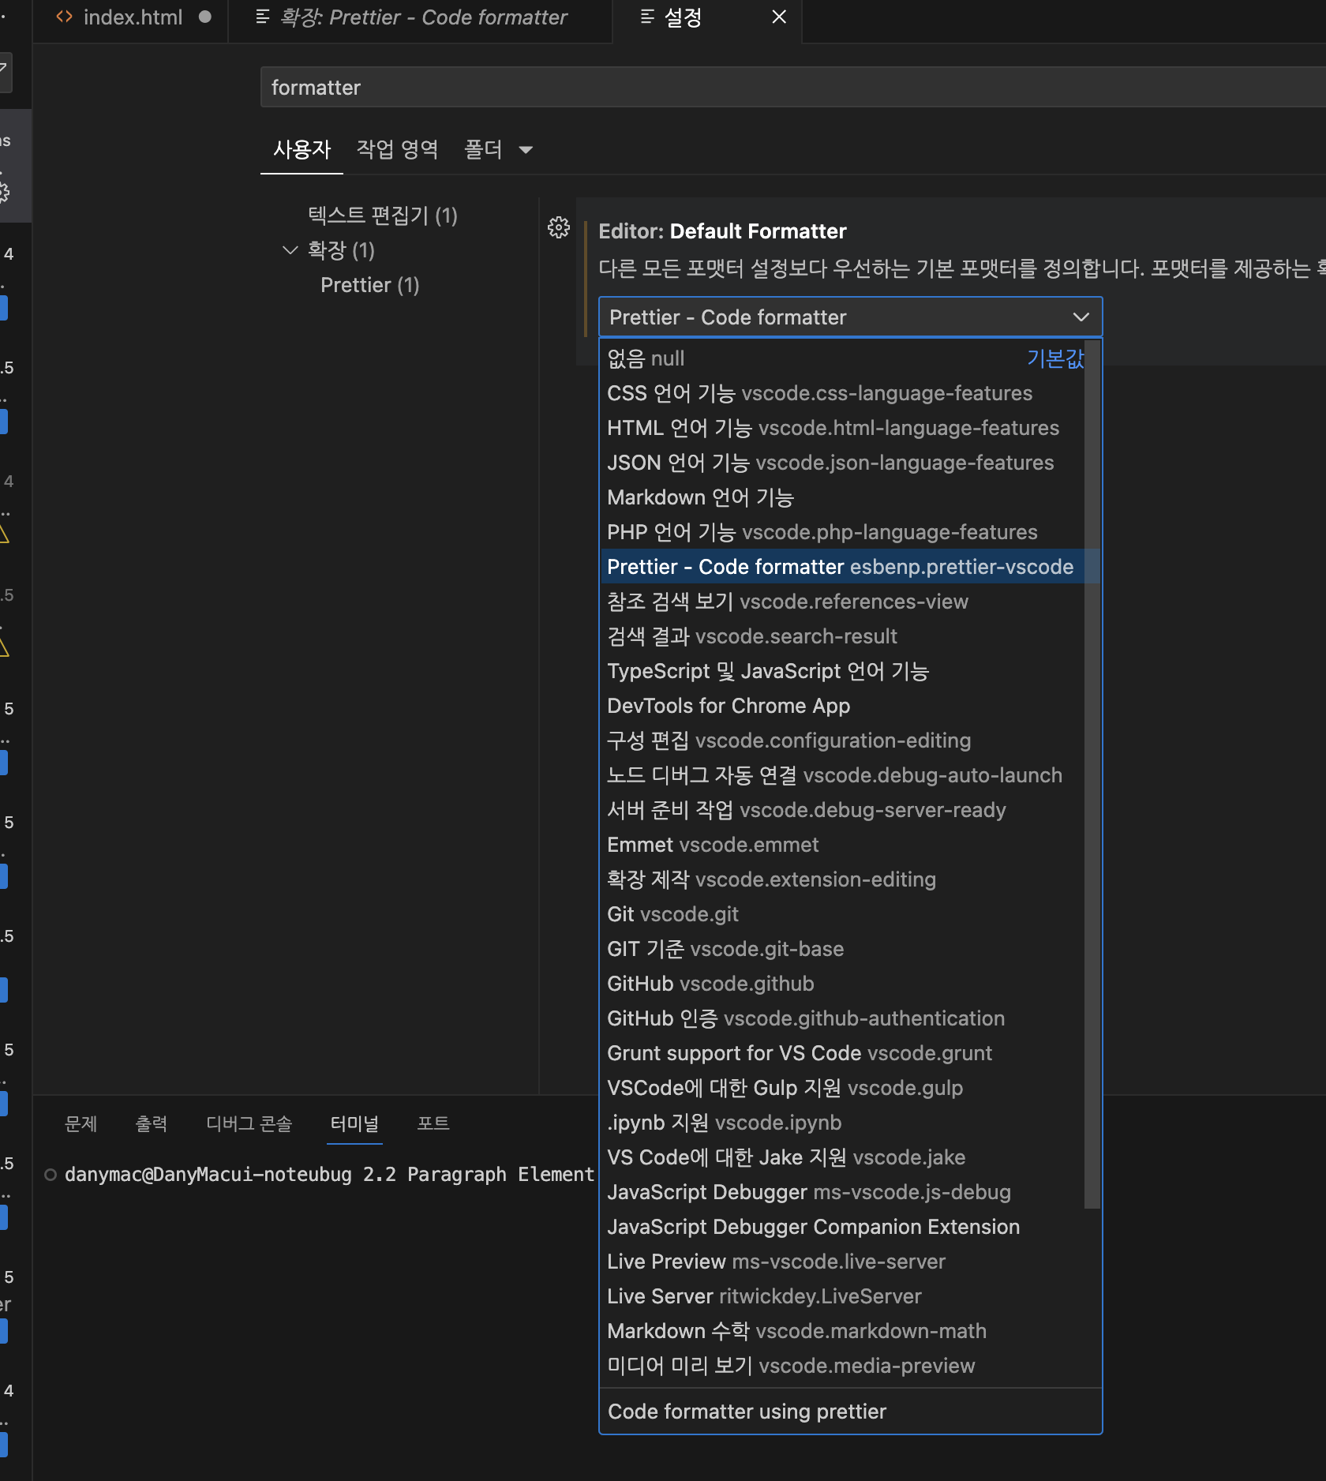Screen dimensions: 1326x1481
Task: Choose Live Server ritwickdey.LiveServer option
Action: [842, 1296]
